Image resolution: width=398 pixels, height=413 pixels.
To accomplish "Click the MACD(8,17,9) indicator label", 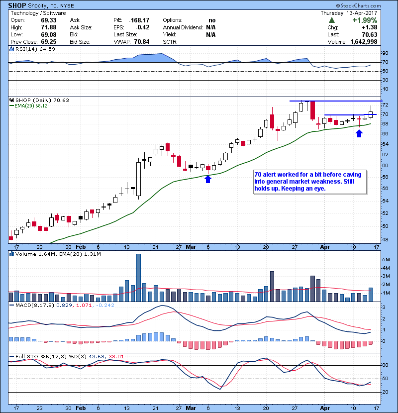I will tap(35, 306).
